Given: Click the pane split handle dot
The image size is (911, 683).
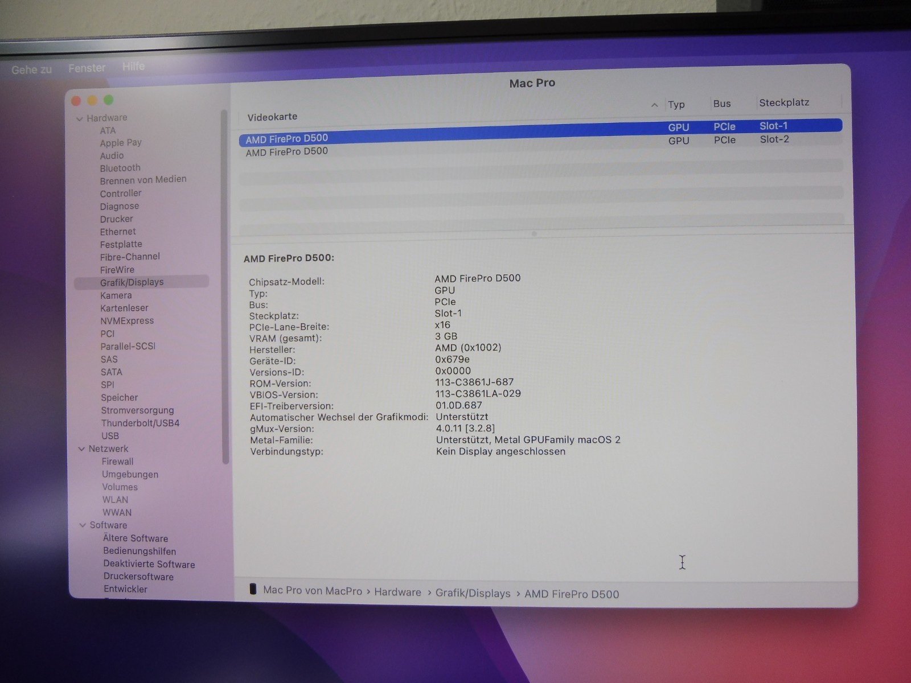Looking at the screenshot, I should tap(534, 234).
